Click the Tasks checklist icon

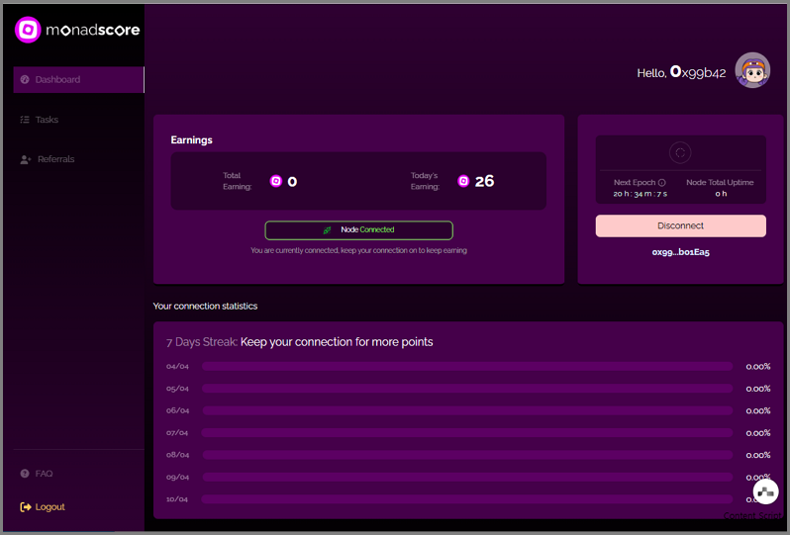tap(25, 120)
